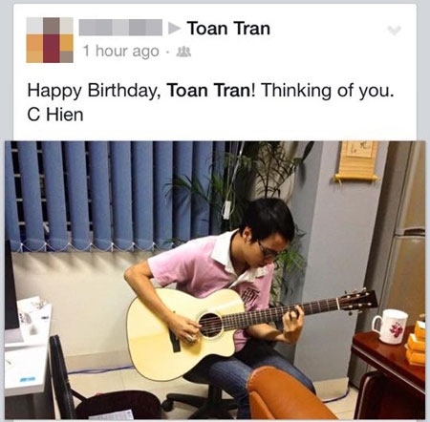Select the "C Hien" signature text
This screenshot has height=422, width=430.
pos(55,115)
